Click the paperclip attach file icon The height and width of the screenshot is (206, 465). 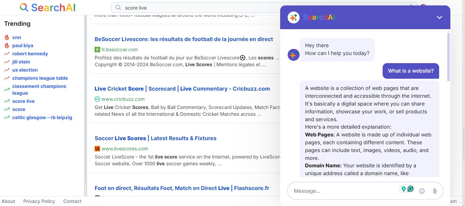pos(435,191)
